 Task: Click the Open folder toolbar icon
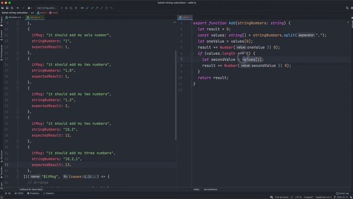pos(2,8)
